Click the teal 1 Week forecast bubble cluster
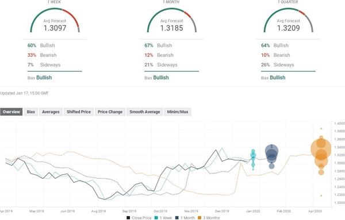Screen dimensions: 345x220 click(x=253, y=159)
